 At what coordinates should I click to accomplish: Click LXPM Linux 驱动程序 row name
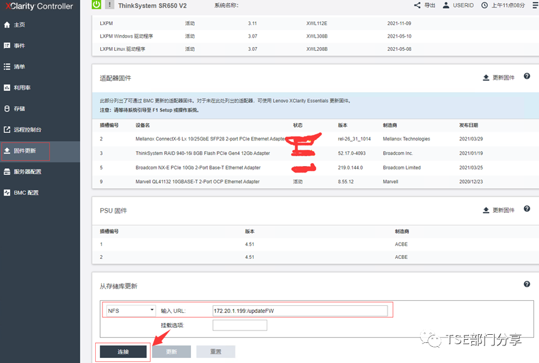122,50
